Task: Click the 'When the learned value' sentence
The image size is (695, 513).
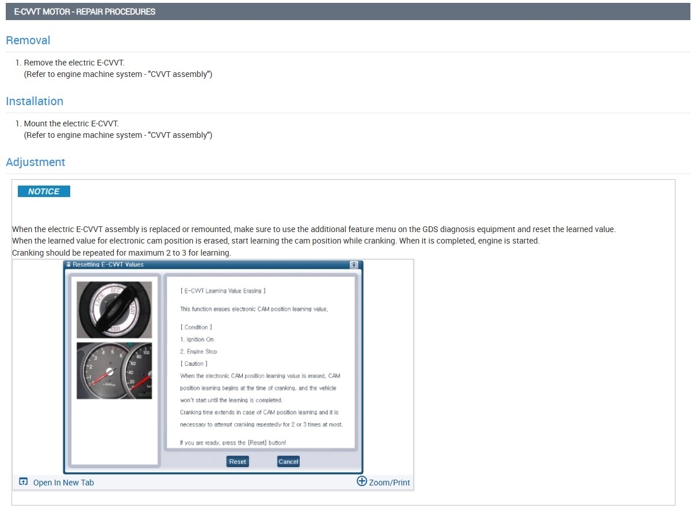Action: click(276, 241)
